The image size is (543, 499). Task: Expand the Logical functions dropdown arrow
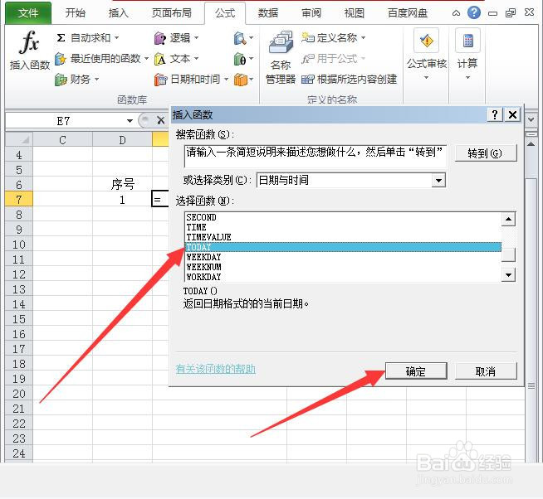[x=196, y=37]
